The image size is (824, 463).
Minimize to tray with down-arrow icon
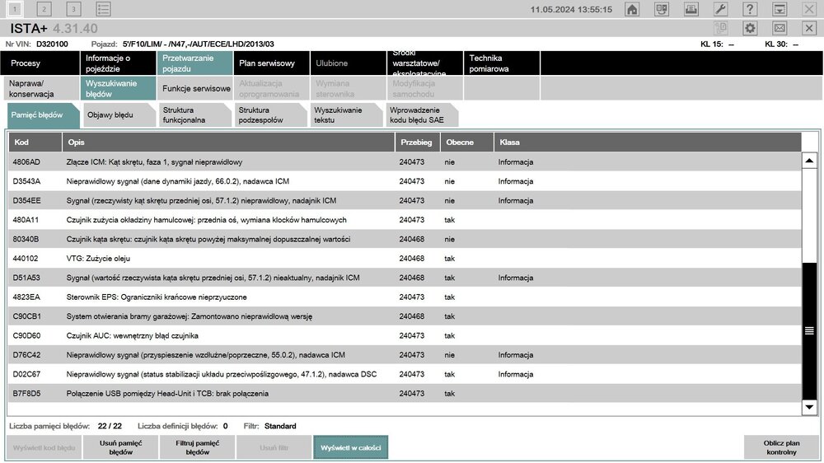(780, 9)
